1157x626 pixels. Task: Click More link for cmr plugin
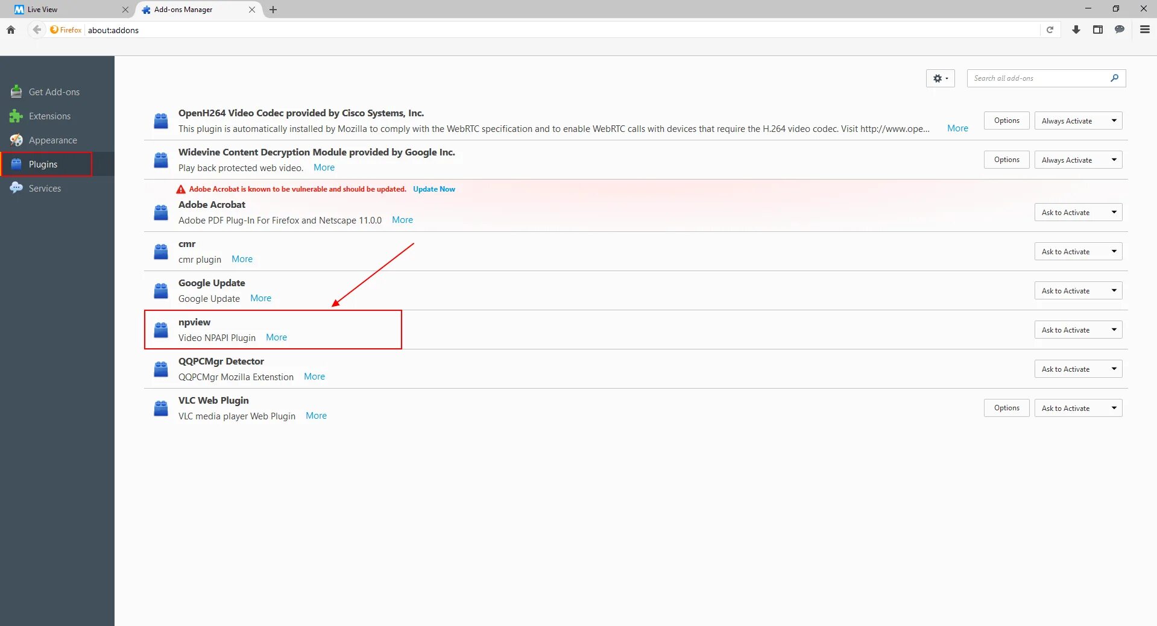[x=242, y=259]
